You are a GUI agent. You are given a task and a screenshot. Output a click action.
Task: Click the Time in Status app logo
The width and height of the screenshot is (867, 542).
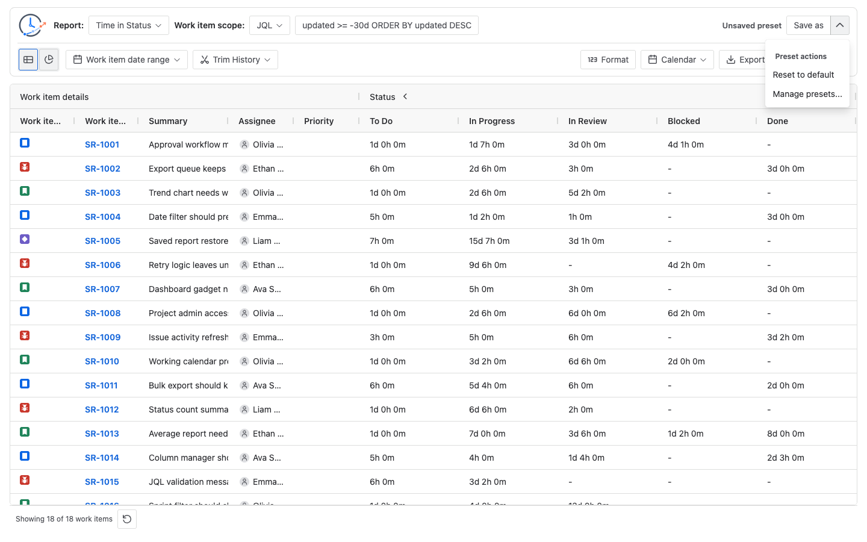click(32, 25)
